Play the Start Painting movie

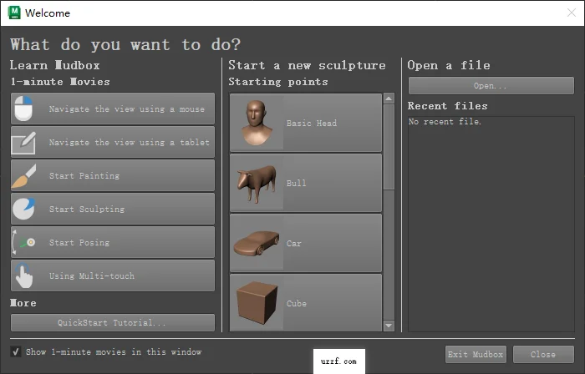(x=113, y=175)
